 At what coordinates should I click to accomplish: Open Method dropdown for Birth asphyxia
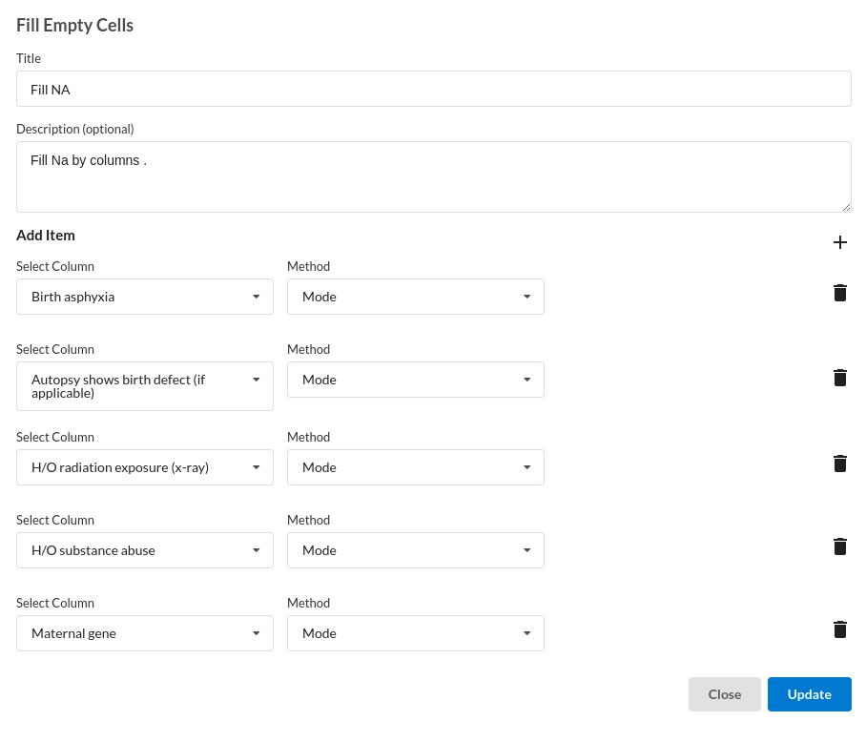(x=415, y=297)
